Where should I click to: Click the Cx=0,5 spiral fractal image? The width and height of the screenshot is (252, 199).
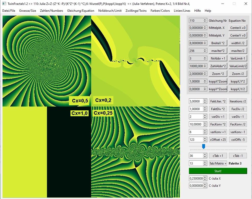coord(47,61)
